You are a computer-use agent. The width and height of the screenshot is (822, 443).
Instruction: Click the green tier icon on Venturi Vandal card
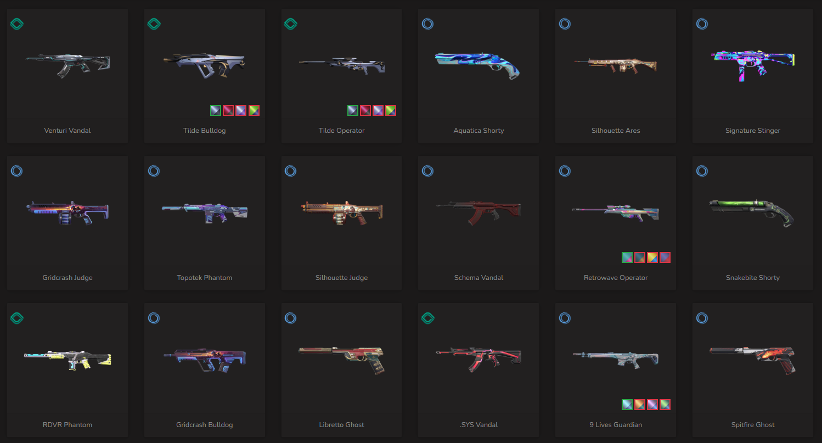coord(17,24)
